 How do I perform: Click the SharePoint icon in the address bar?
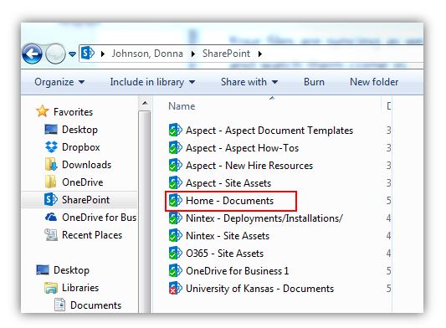[88, 54]
